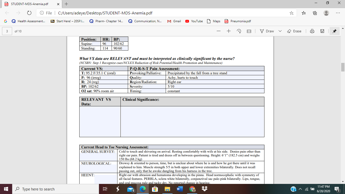This screenshot has height=194, width=345.
Task: Open the Favorites list icon
Action: tap(304, 13)
